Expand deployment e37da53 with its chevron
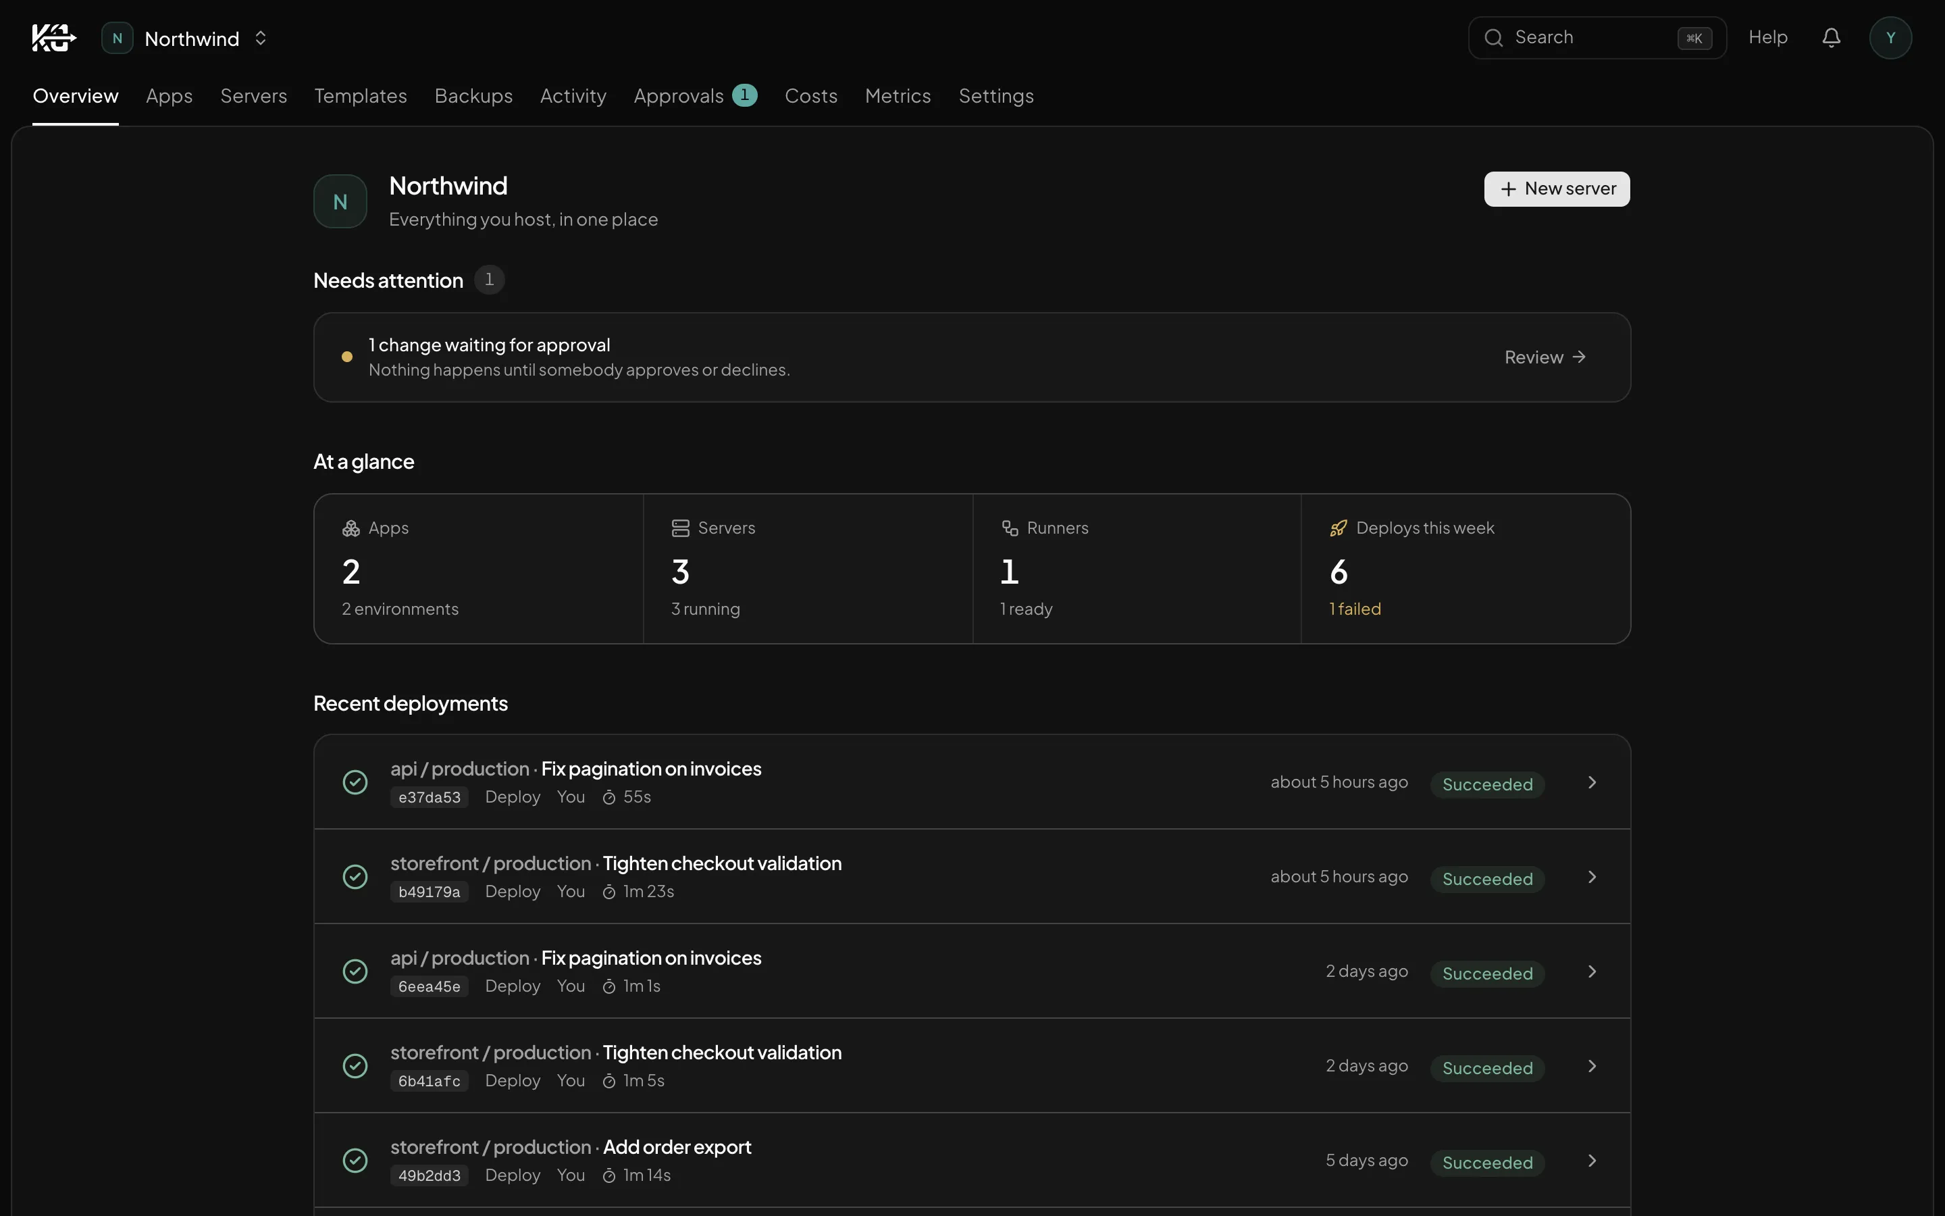This screenshot has height=1216, width=1945. 1592,782
